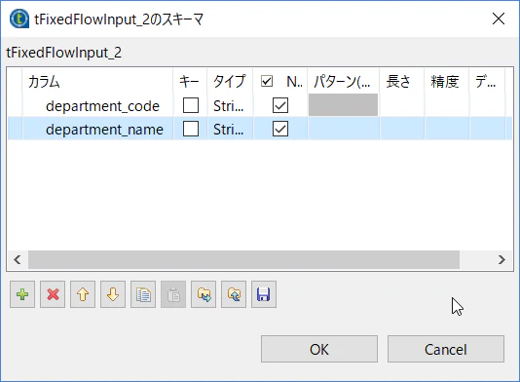Screen dimensions: 520x382
Task: Move selected column down
Action: point(113,294)
